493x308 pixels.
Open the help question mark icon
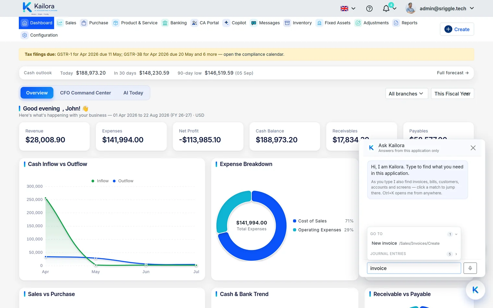[x=369, y=8]
